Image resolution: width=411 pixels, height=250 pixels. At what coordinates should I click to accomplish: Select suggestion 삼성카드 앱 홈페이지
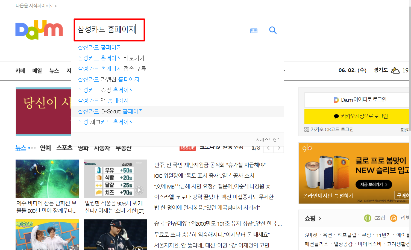tap(103, 101)
